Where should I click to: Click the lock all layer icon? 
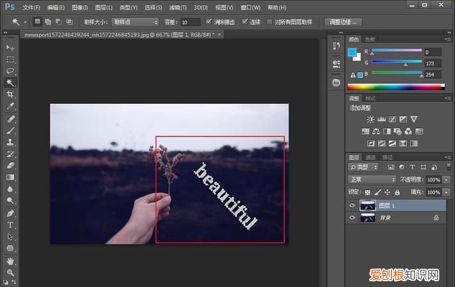pyautogui.click(x=398, y=192)
